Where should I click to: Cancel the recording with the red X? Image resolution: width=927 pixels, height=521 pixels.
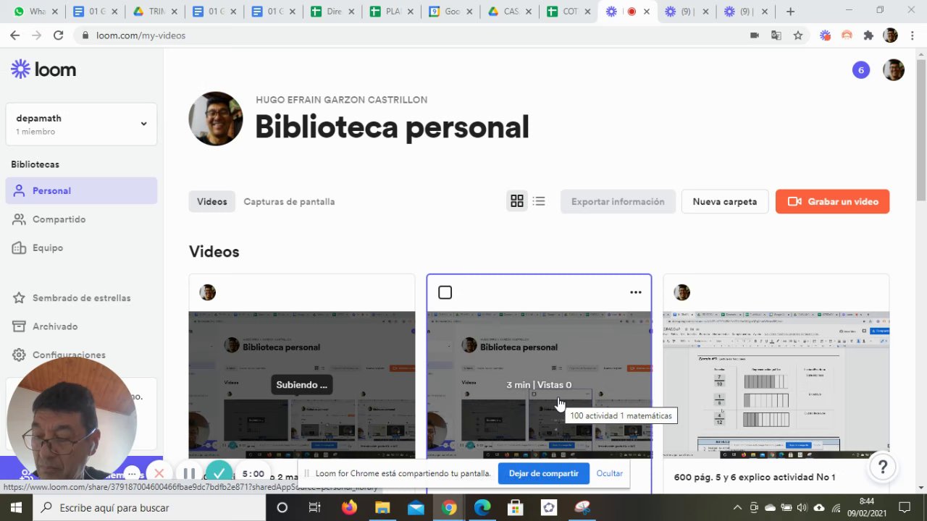pyautogui.click(x=159, y=474)
